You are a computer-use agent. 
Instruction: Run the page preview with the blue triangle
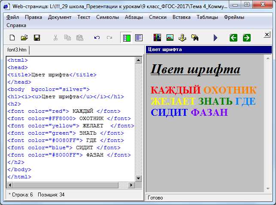(x=215, y=38)
